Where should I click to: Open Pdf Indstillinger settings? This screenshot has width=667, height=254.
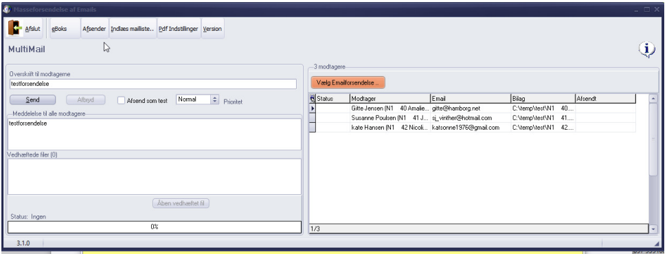(178, 29)
